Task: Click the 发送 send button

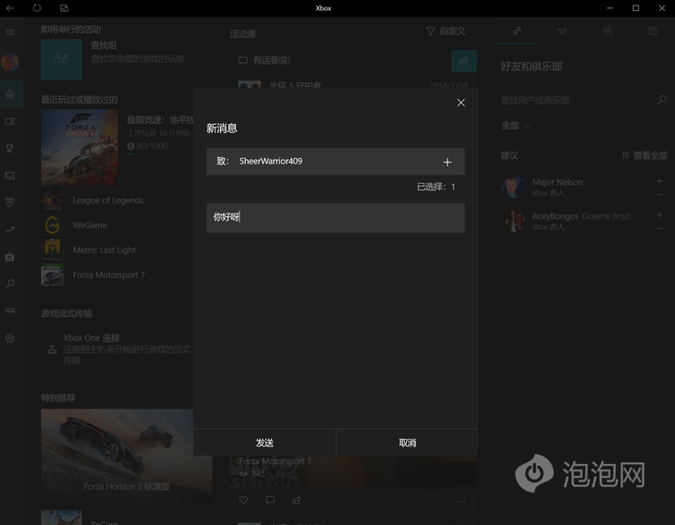Action: [x=264, y=443]
